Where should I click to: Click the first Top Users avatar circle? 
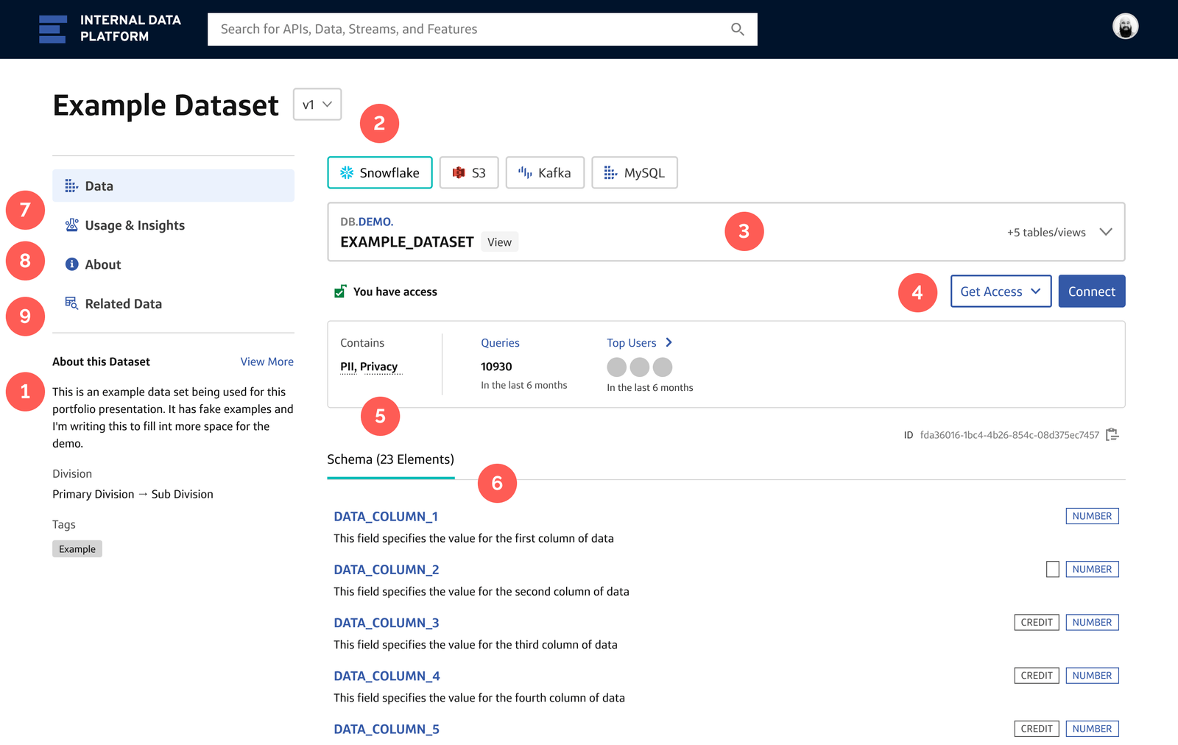pyautogui.click(x=617, y=367)
